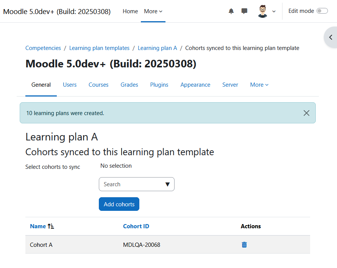Screen dimensions: 337x268
Task: Expand the user menu chevron
Action: [274, 11]
